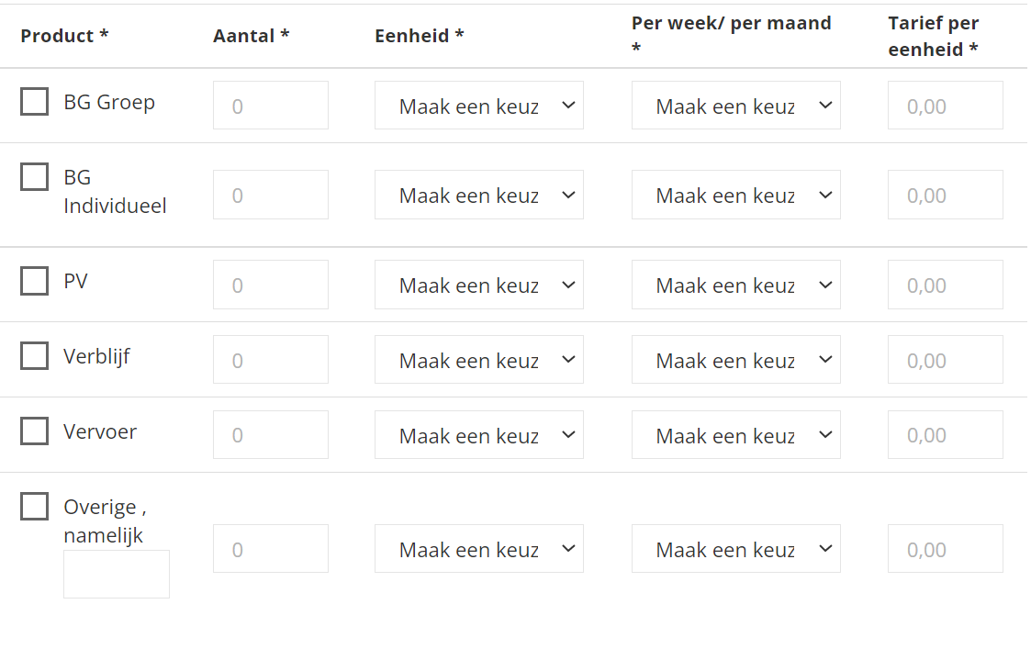This screenshot has width=1031, height=649.
Task: Focus the Aantal input for Verblijf
Action: tap(270, 360)
